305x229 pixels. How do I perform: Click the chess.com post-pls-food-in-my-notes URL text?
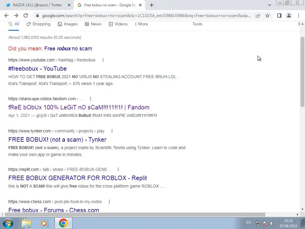coord(55,202)
